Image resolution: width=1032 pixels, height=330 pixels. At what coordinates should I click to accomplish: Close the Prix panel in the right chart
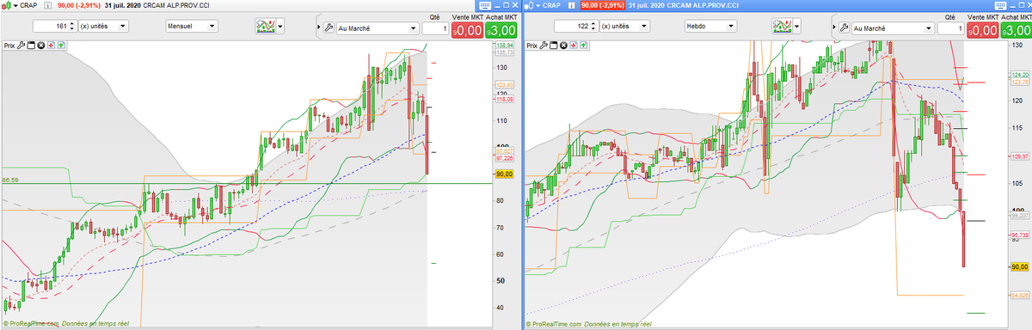click(x=563, y=45)
